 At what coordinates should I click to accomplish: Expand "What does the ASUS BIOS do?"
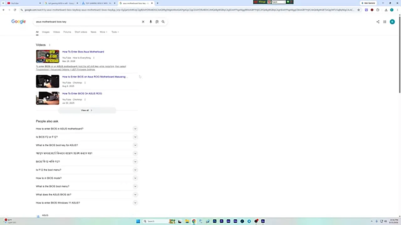(x=87, y=194)
